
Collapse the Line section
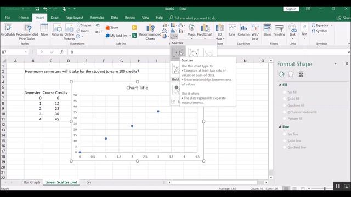[280, 126]
